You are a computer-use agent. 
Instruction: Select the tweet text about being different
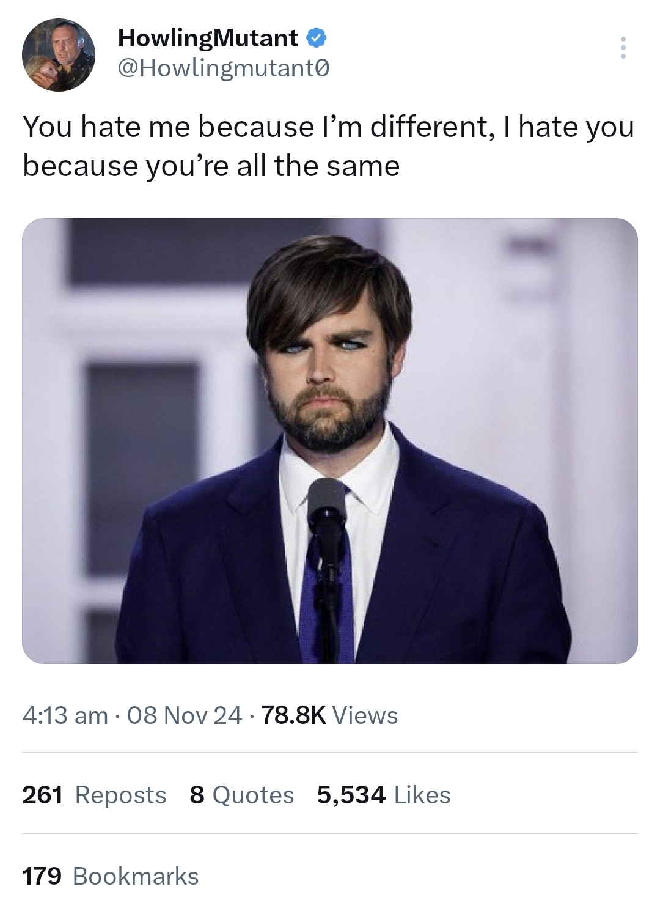(x=329, y=146)
